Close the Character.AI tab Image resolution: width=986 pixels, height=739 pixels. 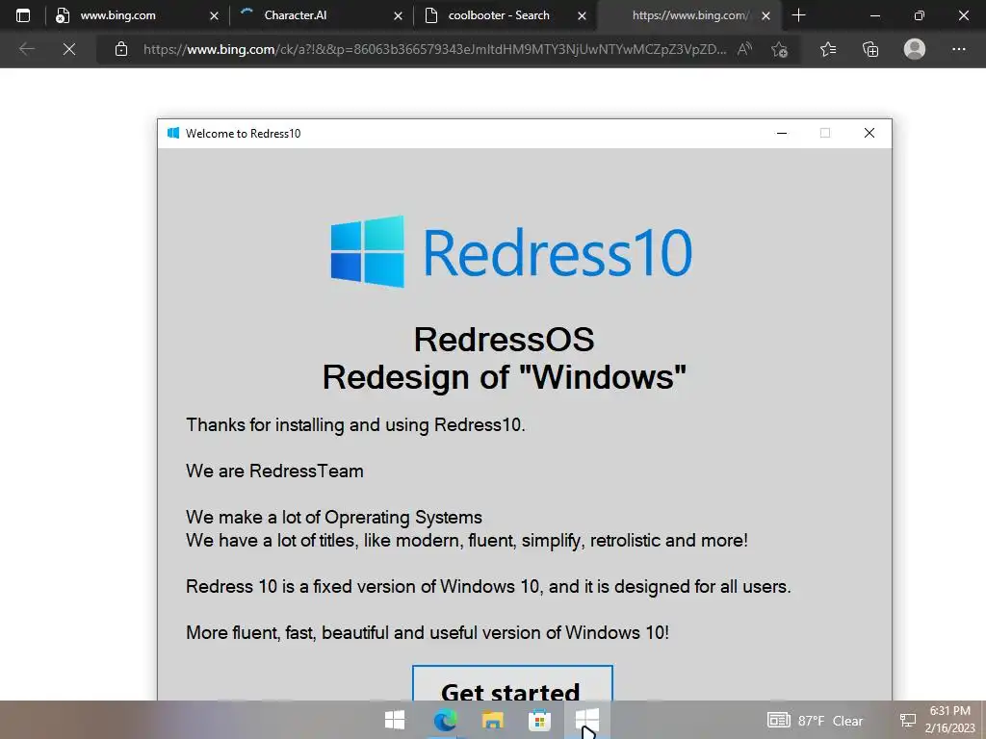point(398,15)
